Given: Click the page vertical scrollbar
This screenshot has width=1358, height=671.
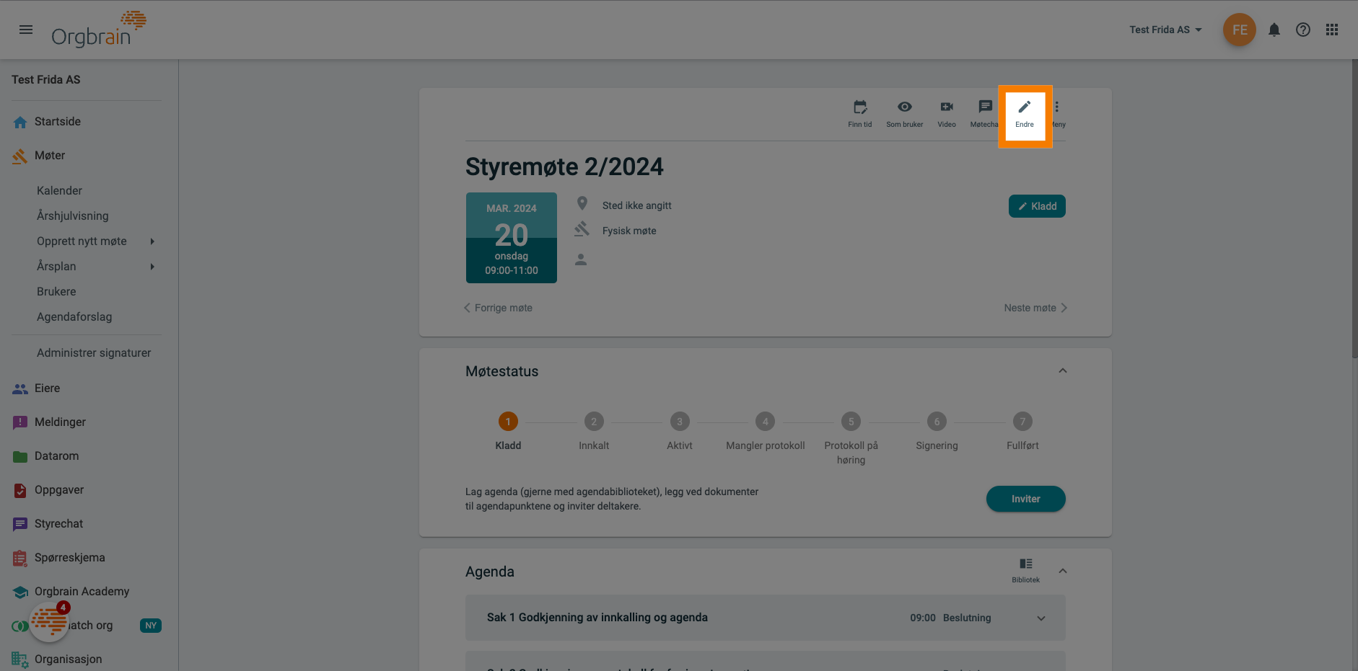Looking at the screenshot, I should (1354, 209).
